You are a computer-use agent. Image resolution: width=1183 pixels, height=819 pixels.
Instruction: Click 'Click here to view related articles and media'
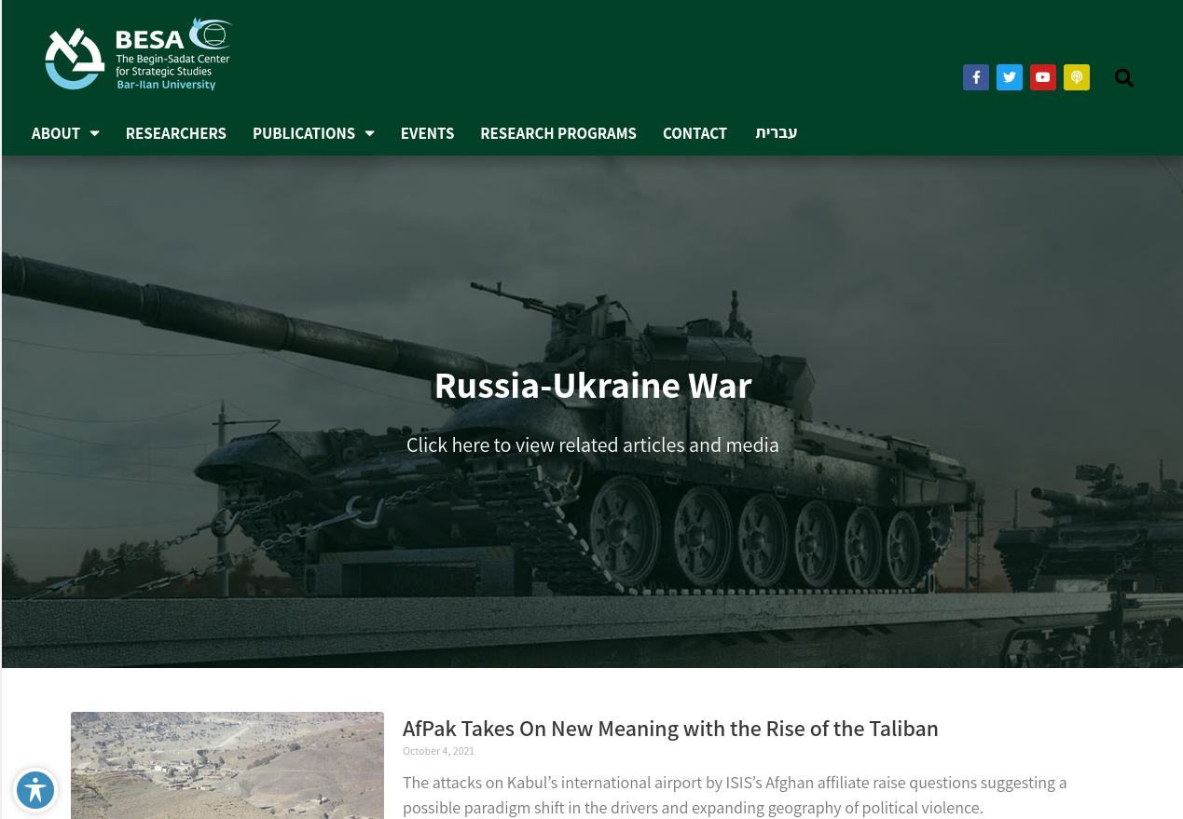tap(592, 444)
